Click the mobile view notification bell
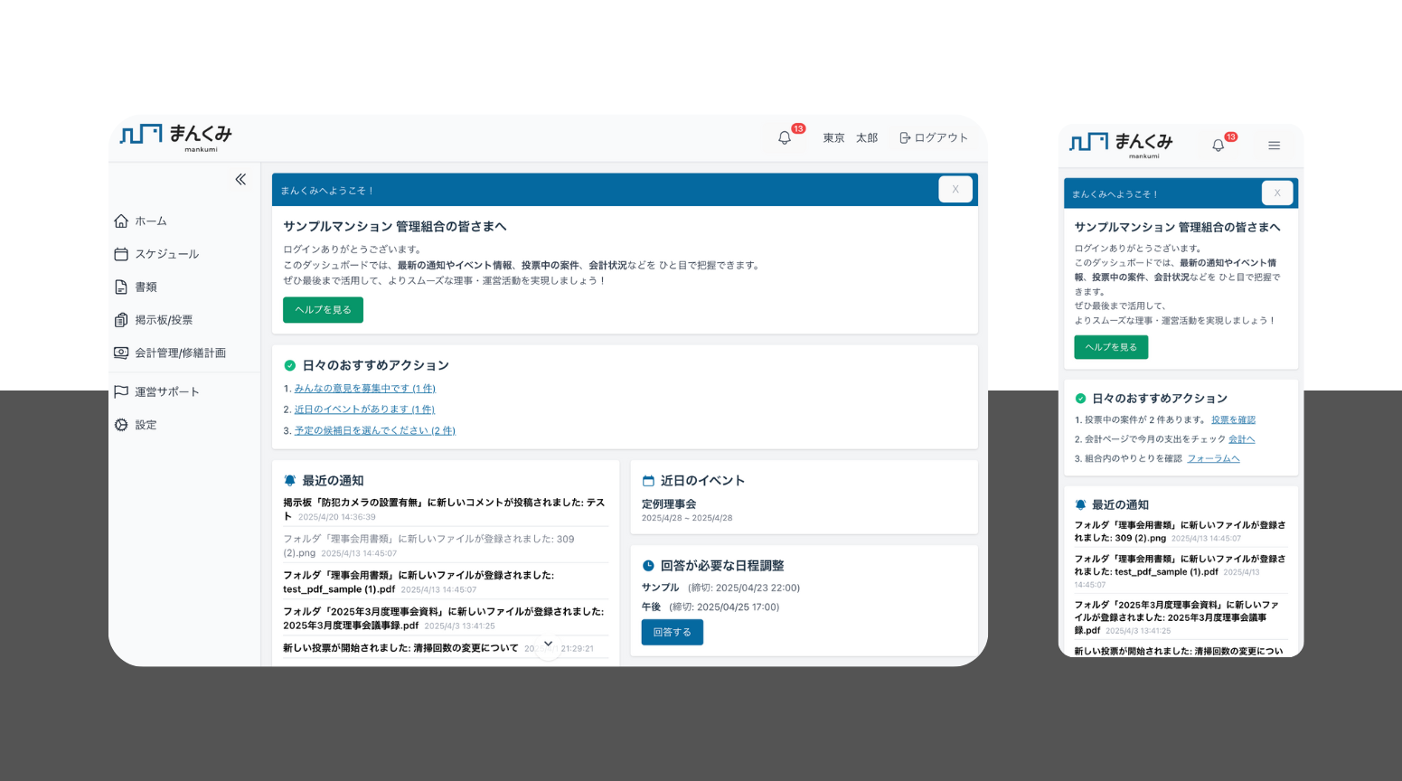The image size is (1402, 781). [1219, 146]
